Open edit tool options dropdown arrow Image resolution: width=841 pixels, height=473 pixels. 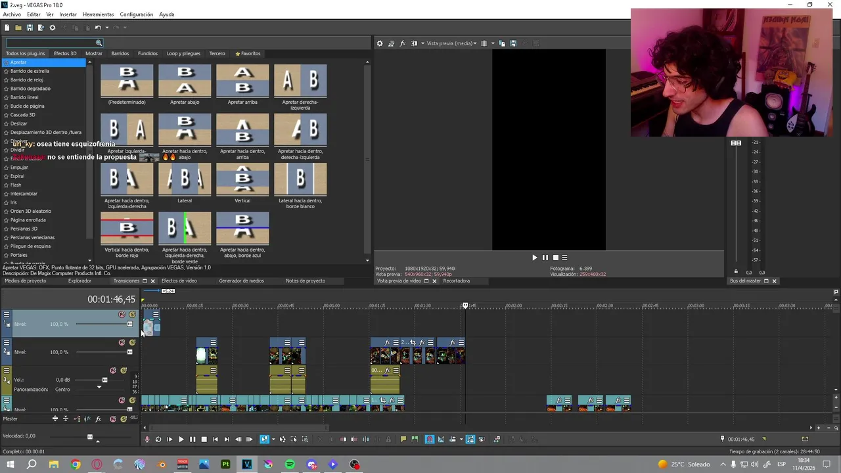273,439
